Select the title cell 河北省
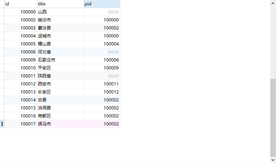This screenshot has height=163, width=276. tap(60, 52)
